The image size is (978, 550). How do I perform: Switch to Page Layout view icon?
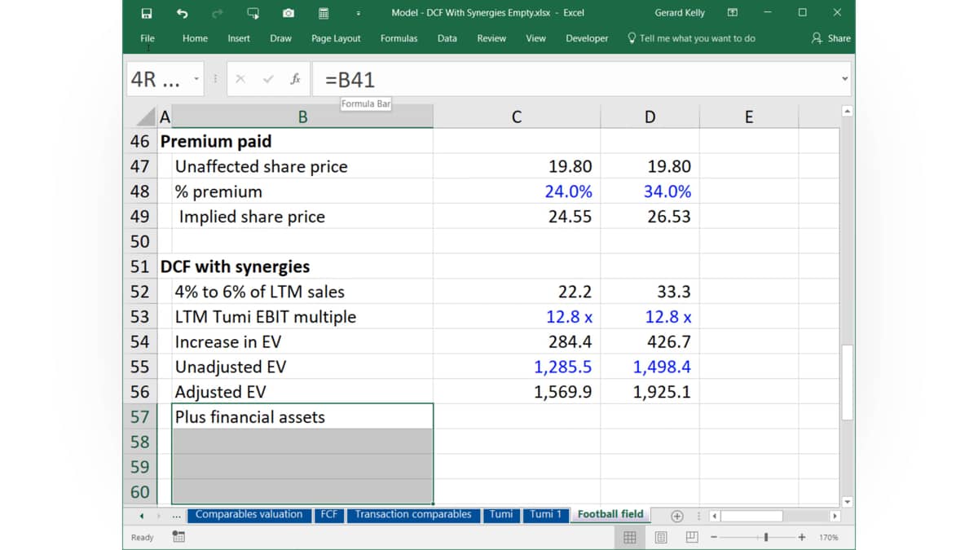coord(661,537)
